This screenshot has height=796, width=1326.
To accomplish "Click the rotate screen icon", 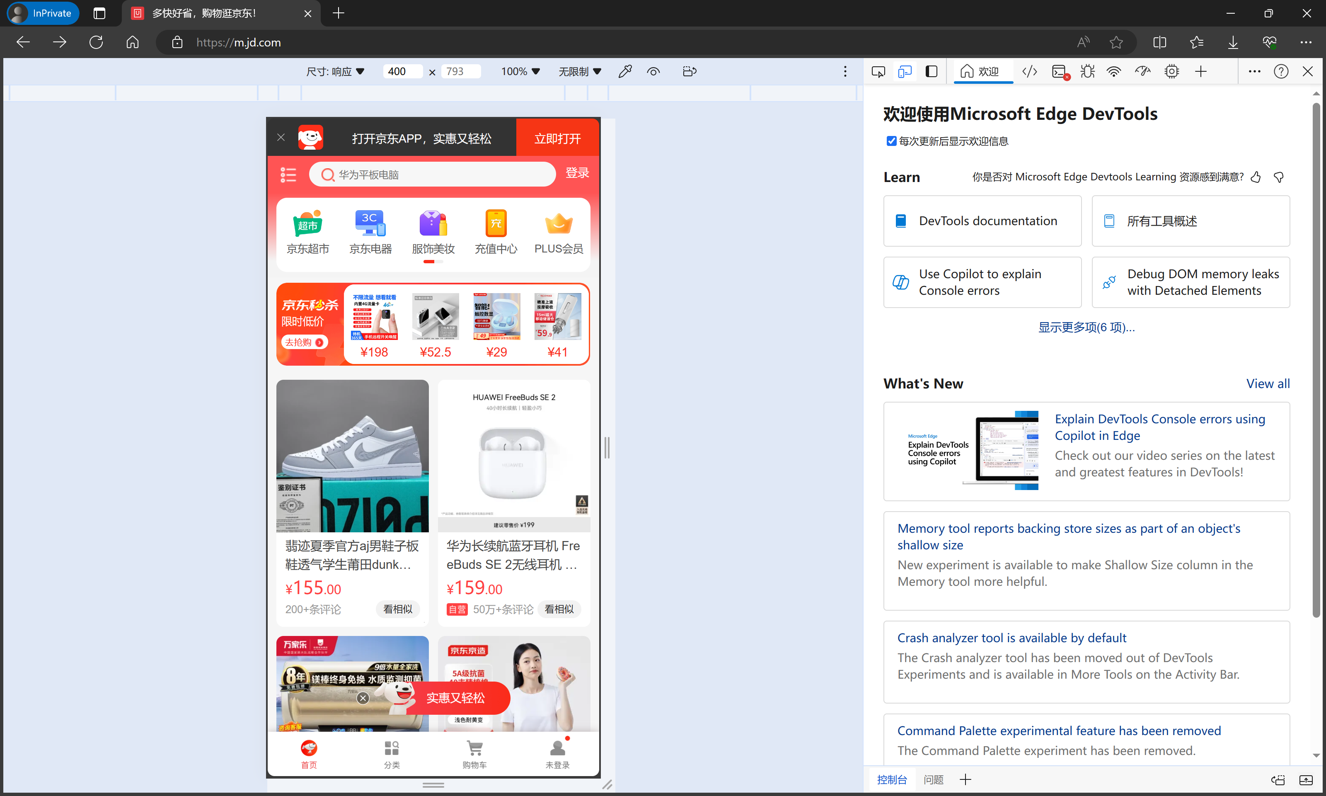I will click(x=689, y=71).
